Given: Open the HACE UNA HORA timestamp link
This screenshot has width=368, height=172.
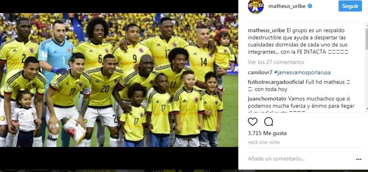Looking at the screenshot, I should click(x=264, y=143).
